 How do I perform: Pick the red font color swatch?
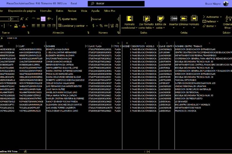click(24, 26)
